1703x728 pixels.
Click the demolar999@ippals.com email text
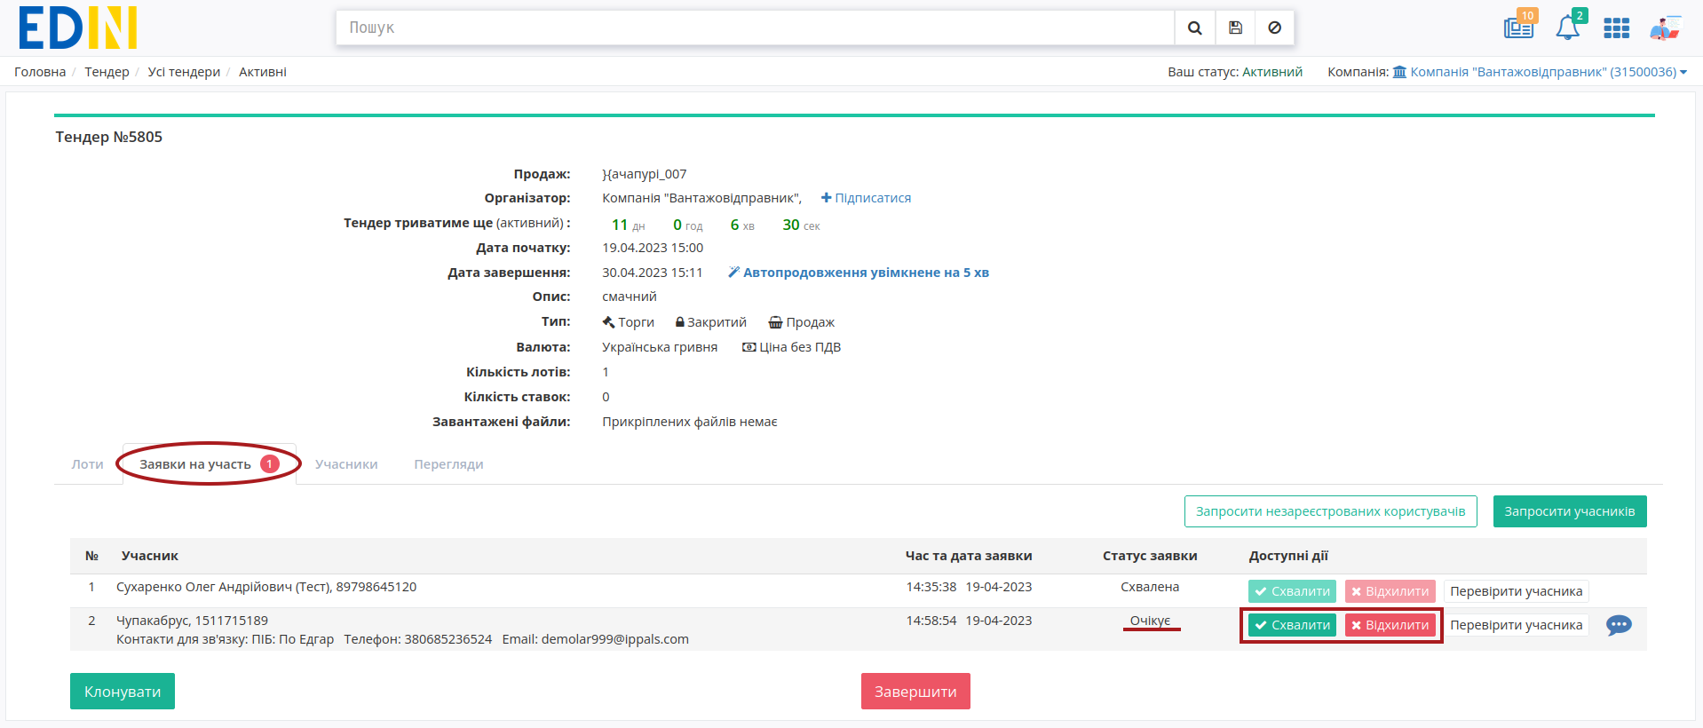tap(614, 639)
